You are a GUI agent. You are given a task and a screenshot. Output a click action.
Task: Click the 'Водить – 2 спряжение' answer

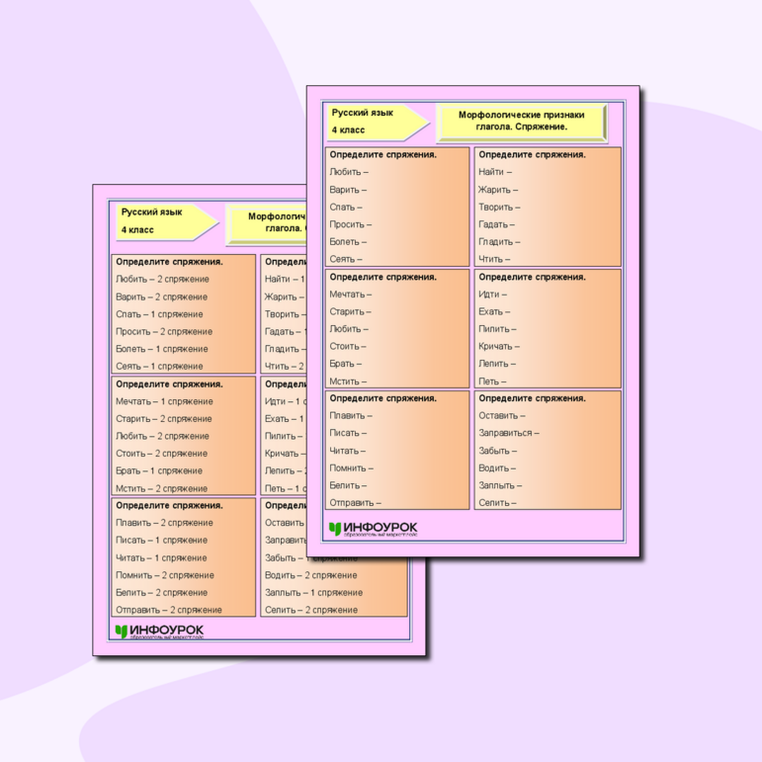310,575
